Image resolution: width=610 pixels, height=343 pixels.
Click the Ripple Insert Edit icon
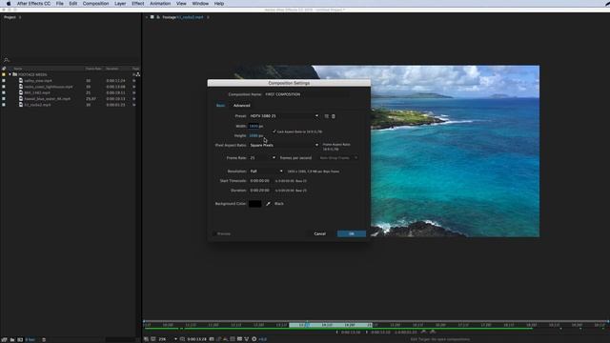(x=423, y=332)
